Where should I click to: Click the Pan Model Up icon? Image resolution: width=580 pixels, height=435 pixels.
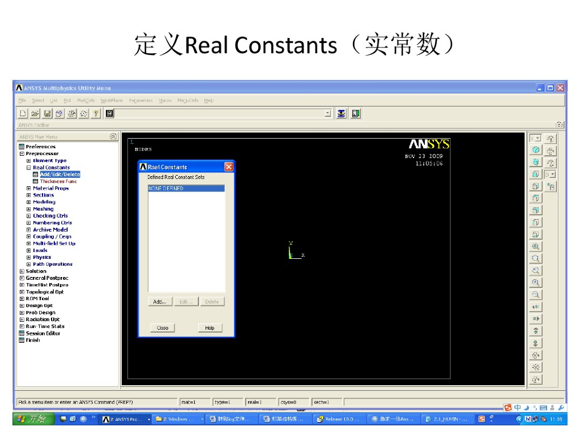[x=535, y=331]
